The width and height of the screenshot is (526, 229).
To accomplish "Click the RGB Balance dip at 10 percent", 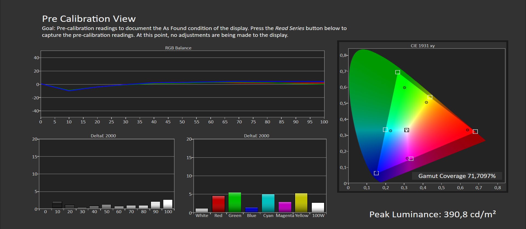I will click(69, 90).
